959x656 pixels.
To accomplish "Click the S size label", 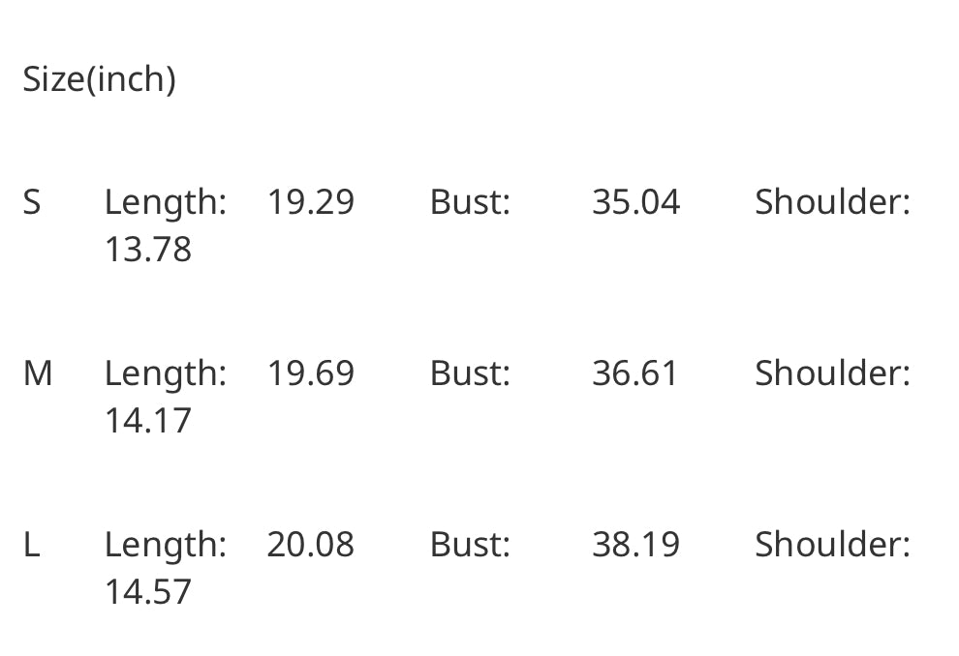I will pos(32,202).
